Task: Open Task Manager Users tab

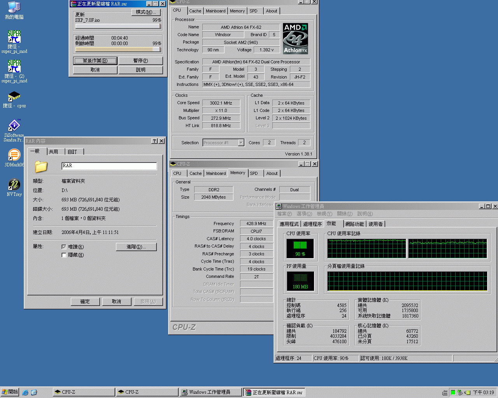Action: click(x=375, y=224)
